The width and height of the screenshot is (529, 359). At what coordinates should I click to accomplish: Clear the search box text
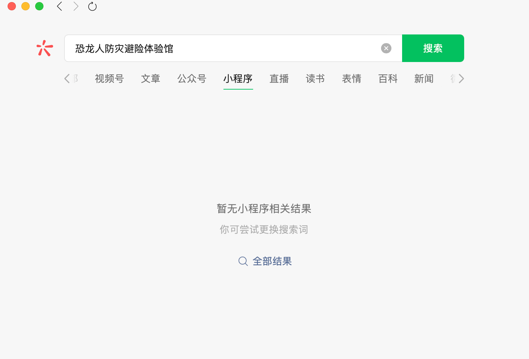click(x=386, y=48)
